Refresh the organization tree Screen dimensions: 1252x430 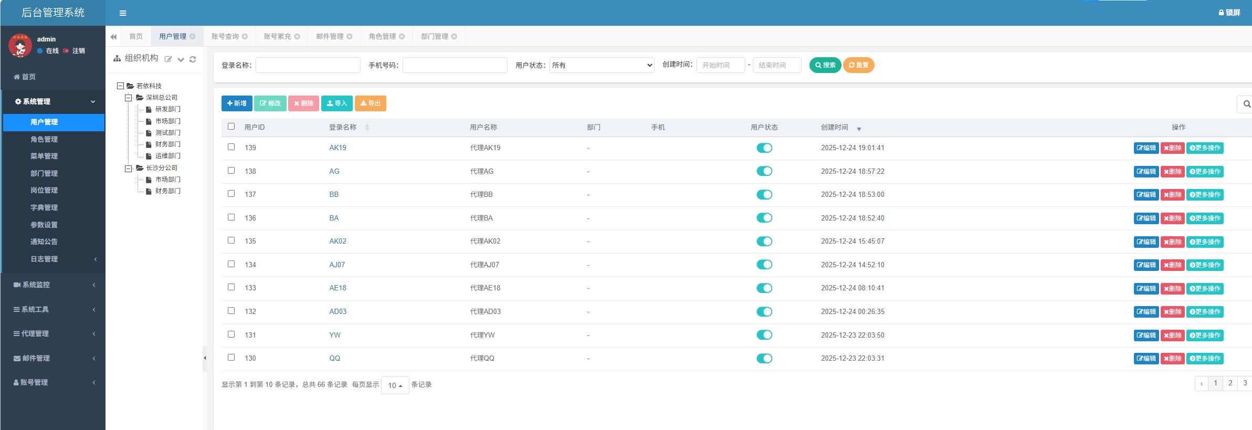tap(193, 59)
